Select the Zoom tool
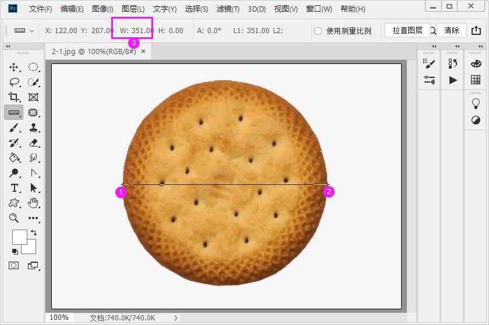This screenshot has height=325, width=489. click(x=14, y=218)
